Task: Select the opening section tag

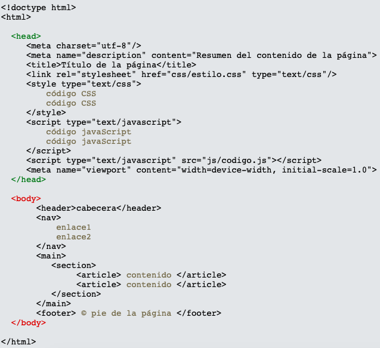Action: click(x=73, y=265)
